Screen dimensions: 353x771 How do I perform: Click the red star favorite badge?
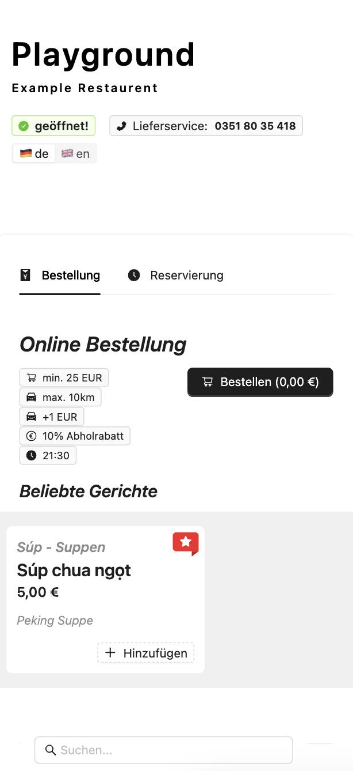186,543
